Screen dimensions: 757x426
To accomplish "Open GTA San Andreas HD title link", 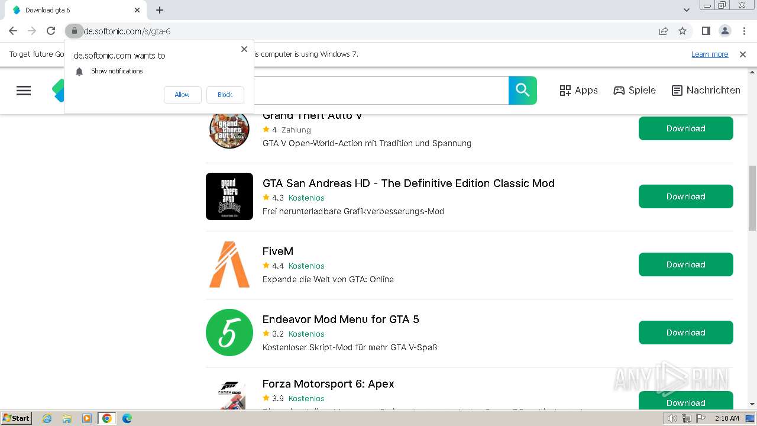I will (x=409, y=183).
